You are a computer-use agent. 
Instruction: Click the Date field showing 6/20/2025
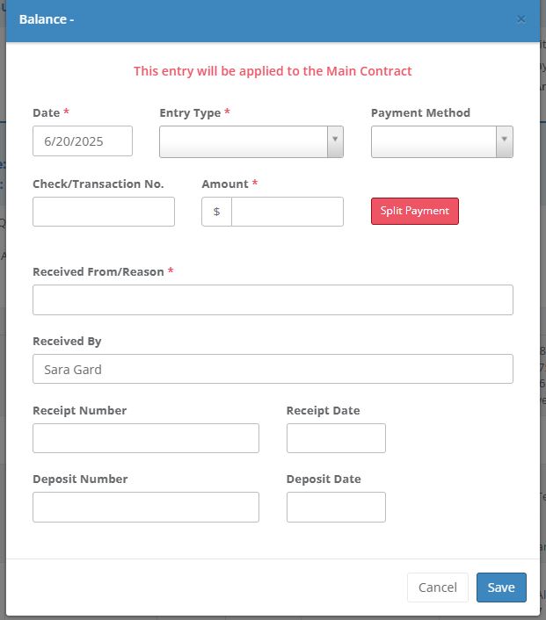(x=83, y=141)
